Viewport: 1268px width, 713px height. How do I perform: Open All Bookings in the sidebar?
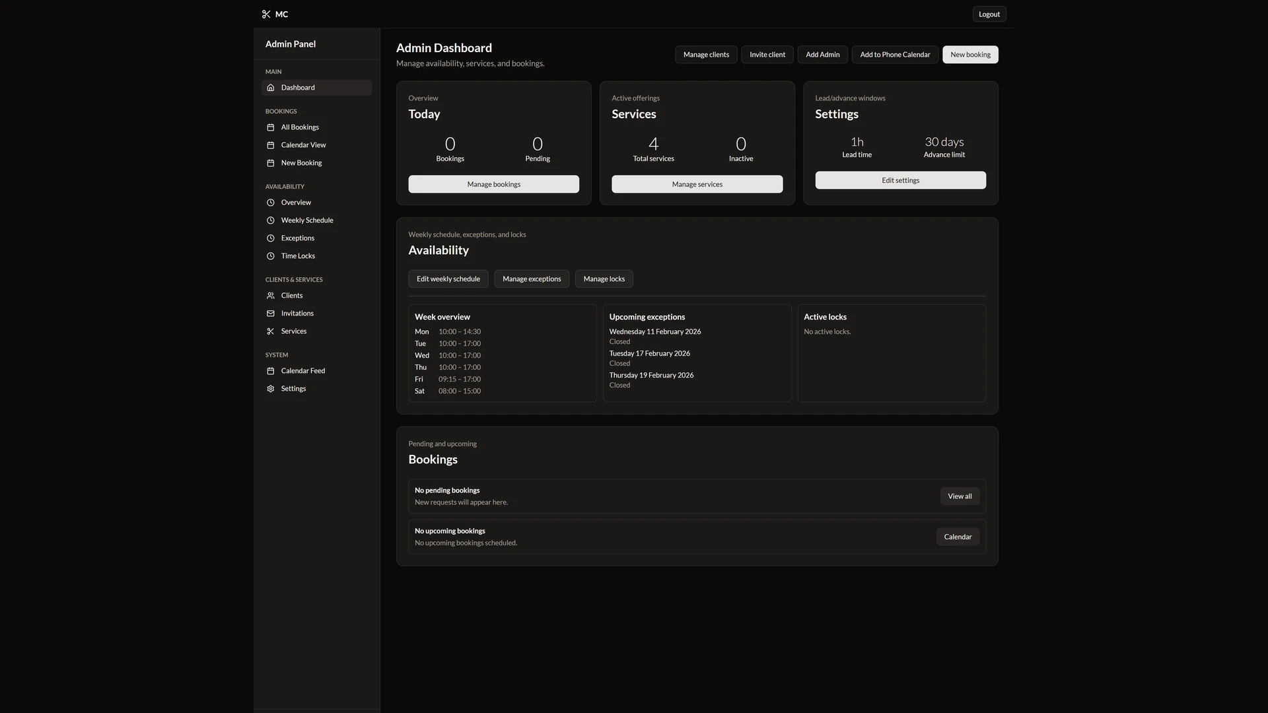click(x=316, y=127)
